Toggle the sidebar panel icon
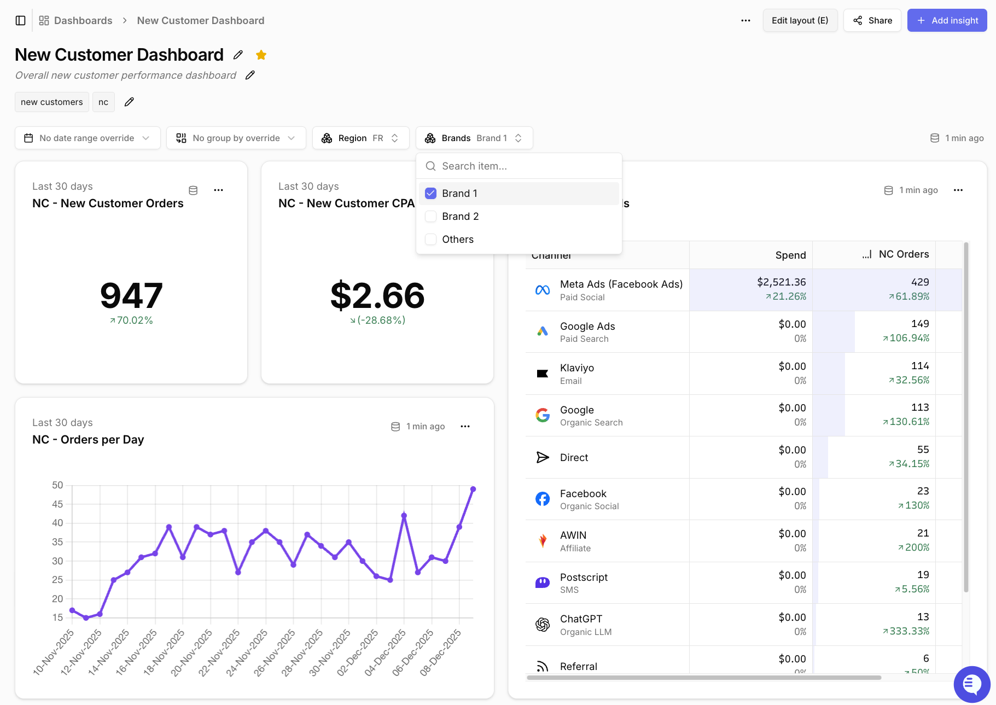 coord(21,21)
